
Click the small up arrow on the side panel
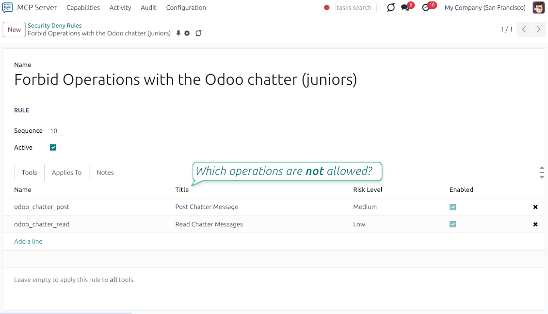(x=542, y=167)
